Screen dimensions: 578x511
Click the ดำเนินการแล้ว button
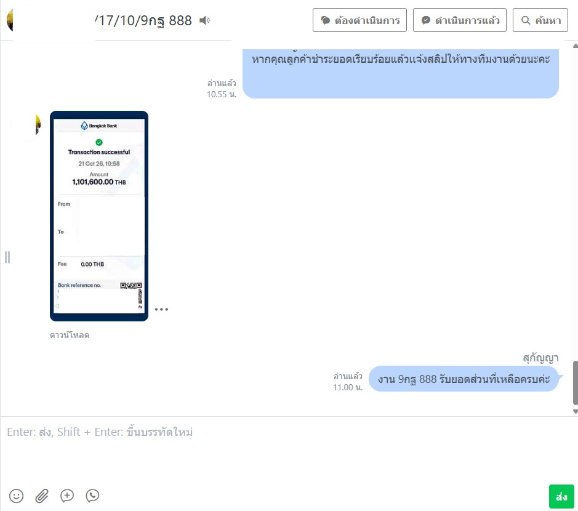[x=460, y=20]
